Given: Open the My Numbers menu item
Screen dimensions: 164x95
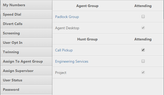Looking at the screenshot, I should click(26, 5).
